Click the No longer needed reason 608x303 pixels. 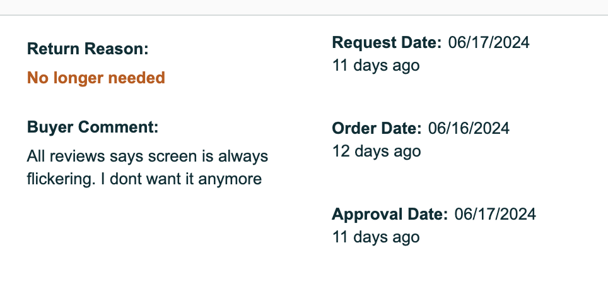[x=96, y=78]
